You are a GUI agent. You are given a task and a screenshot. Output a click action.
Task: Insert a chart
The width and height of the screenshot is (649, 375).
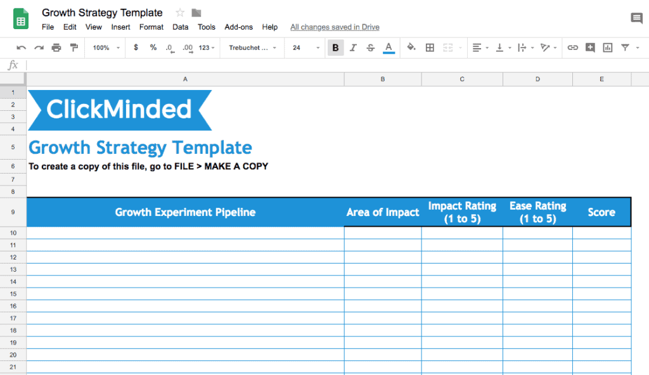point(608,48)
